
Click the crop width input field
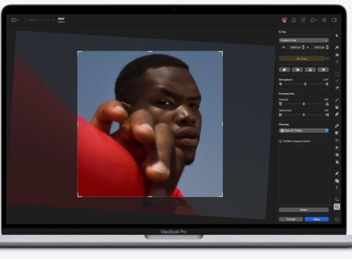tap(294, 47)
